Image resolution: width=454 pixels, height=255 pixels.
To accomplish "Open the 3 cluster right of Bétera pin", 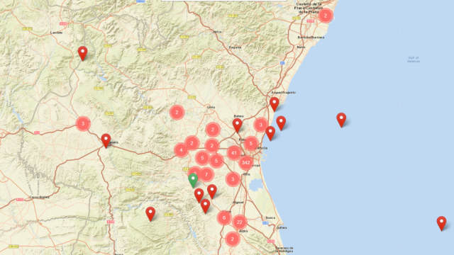I will point(260,125).
